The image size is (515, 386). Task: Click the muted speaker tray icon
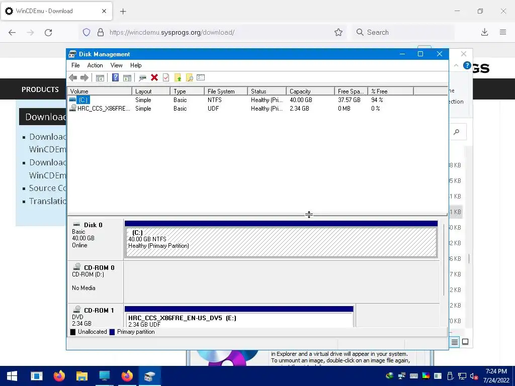[474, 376]
